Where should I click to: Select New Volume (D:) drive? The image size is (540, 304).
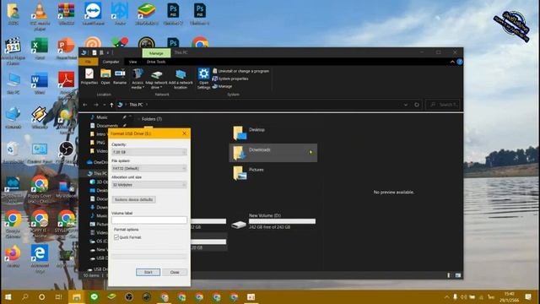(273, 221)
